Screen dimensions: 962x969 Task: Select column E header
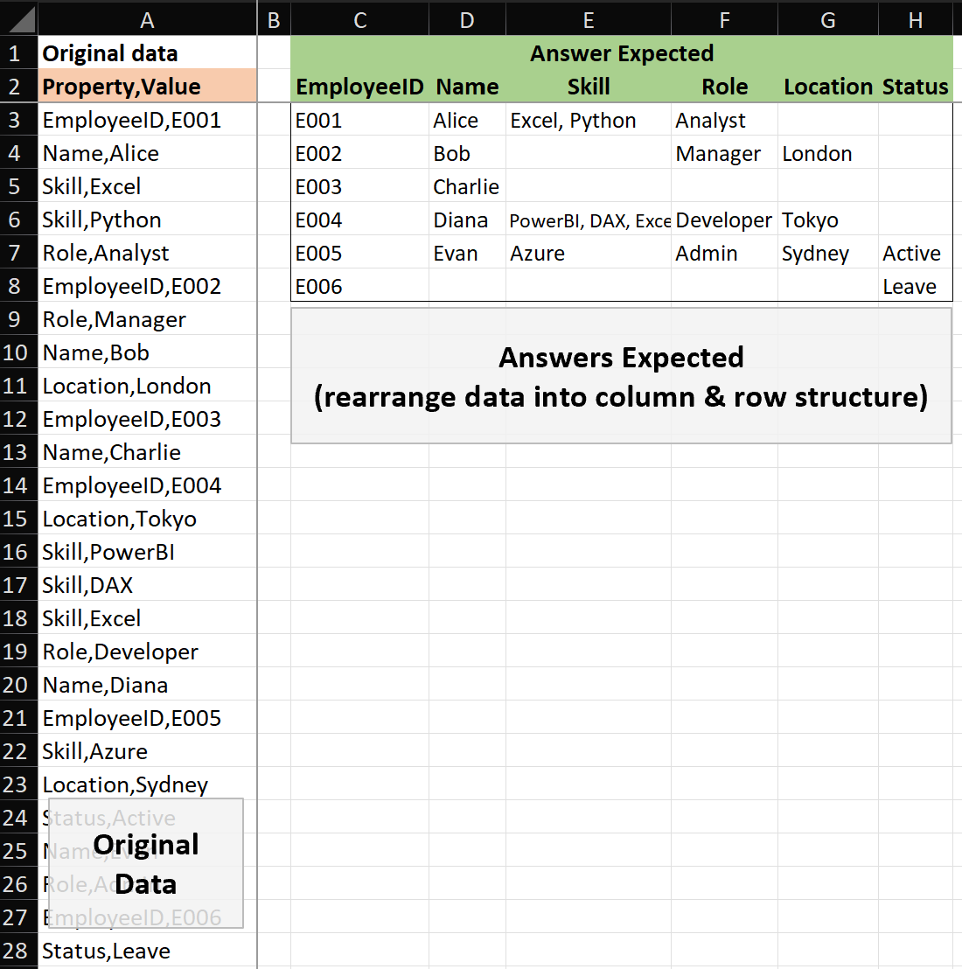(x=589, y=19)
